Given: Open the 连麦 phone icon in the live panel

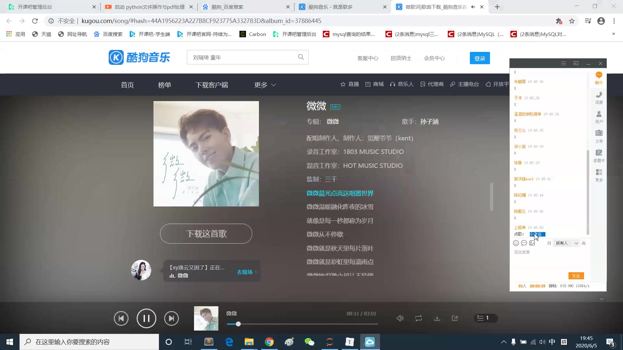Looking at the screenshot, I should click(599, 98).
